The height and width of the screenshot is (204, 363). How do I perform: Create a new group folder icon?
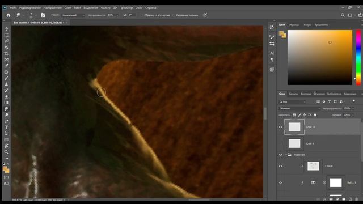coord(344,199)
